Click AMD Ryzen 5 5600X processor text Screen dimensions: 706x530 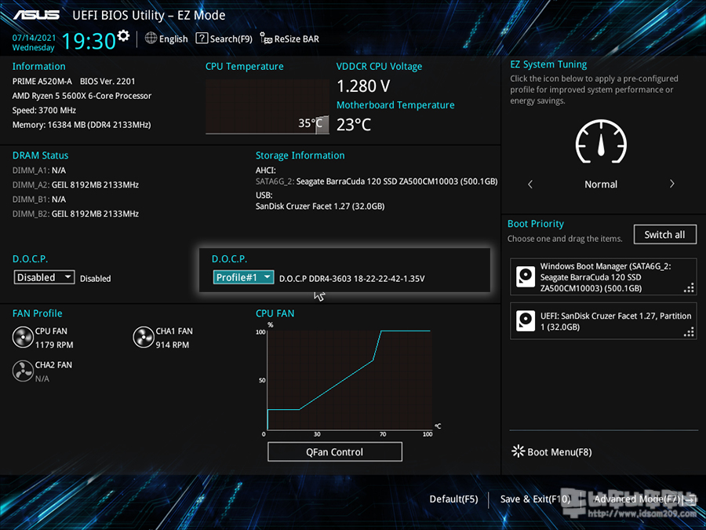coord(82,96)
